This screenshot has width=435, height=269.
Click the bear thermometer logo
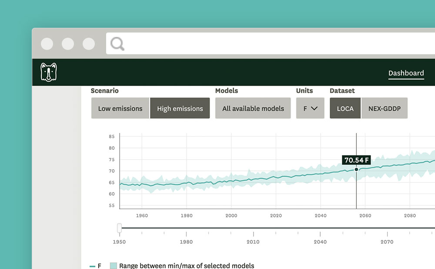point(49,72)
